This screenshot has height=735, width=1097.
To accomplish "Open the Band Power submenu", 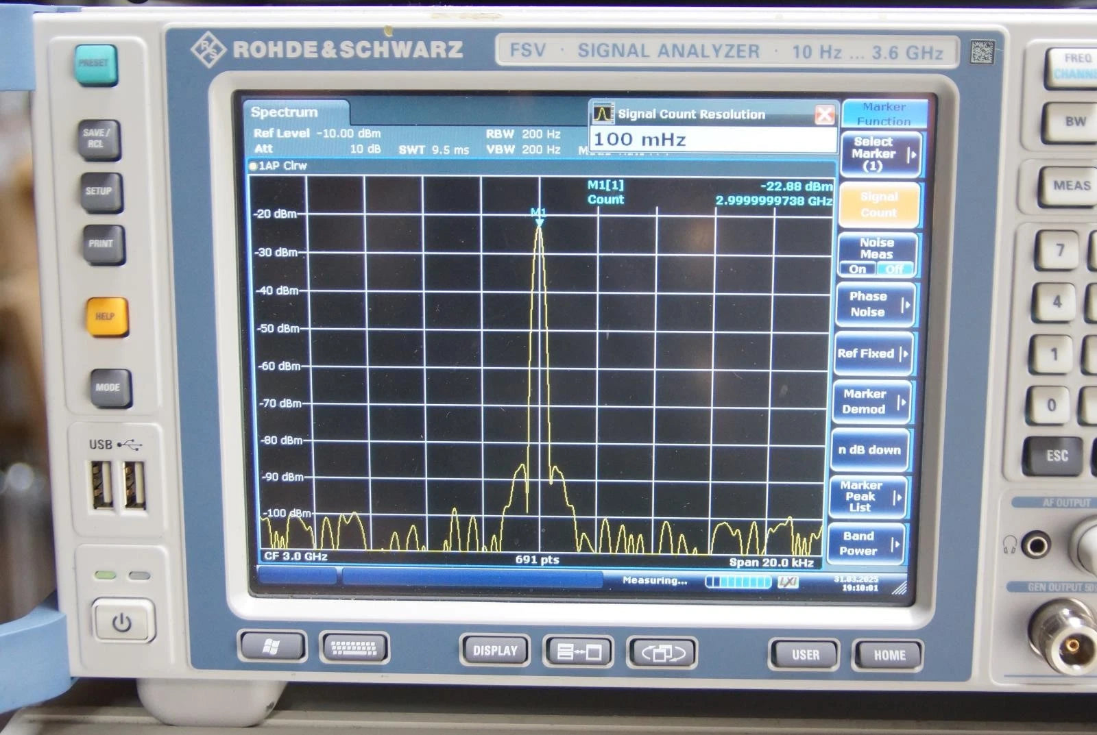I will pyautogui.click(x=866, y=544).
